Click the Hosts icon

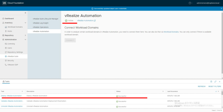[x=6, y=31]
